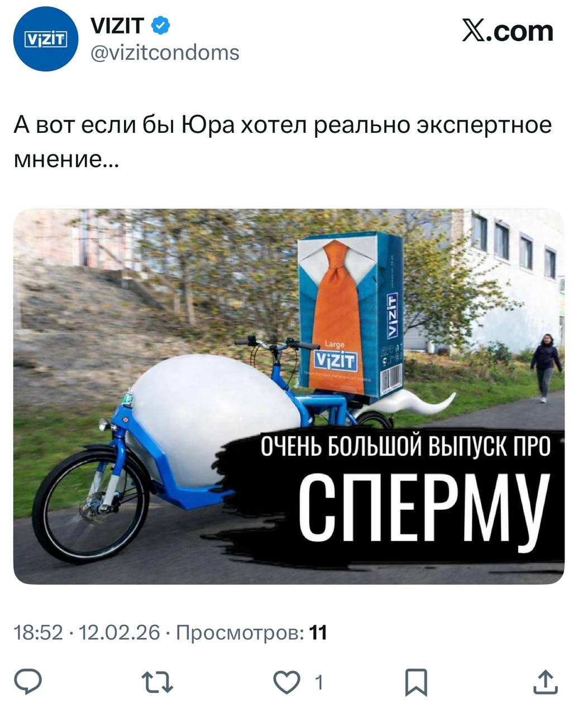The image size is (578, 714).
Task: Like the tweet with heart icon
Action: tap(286, 682)
